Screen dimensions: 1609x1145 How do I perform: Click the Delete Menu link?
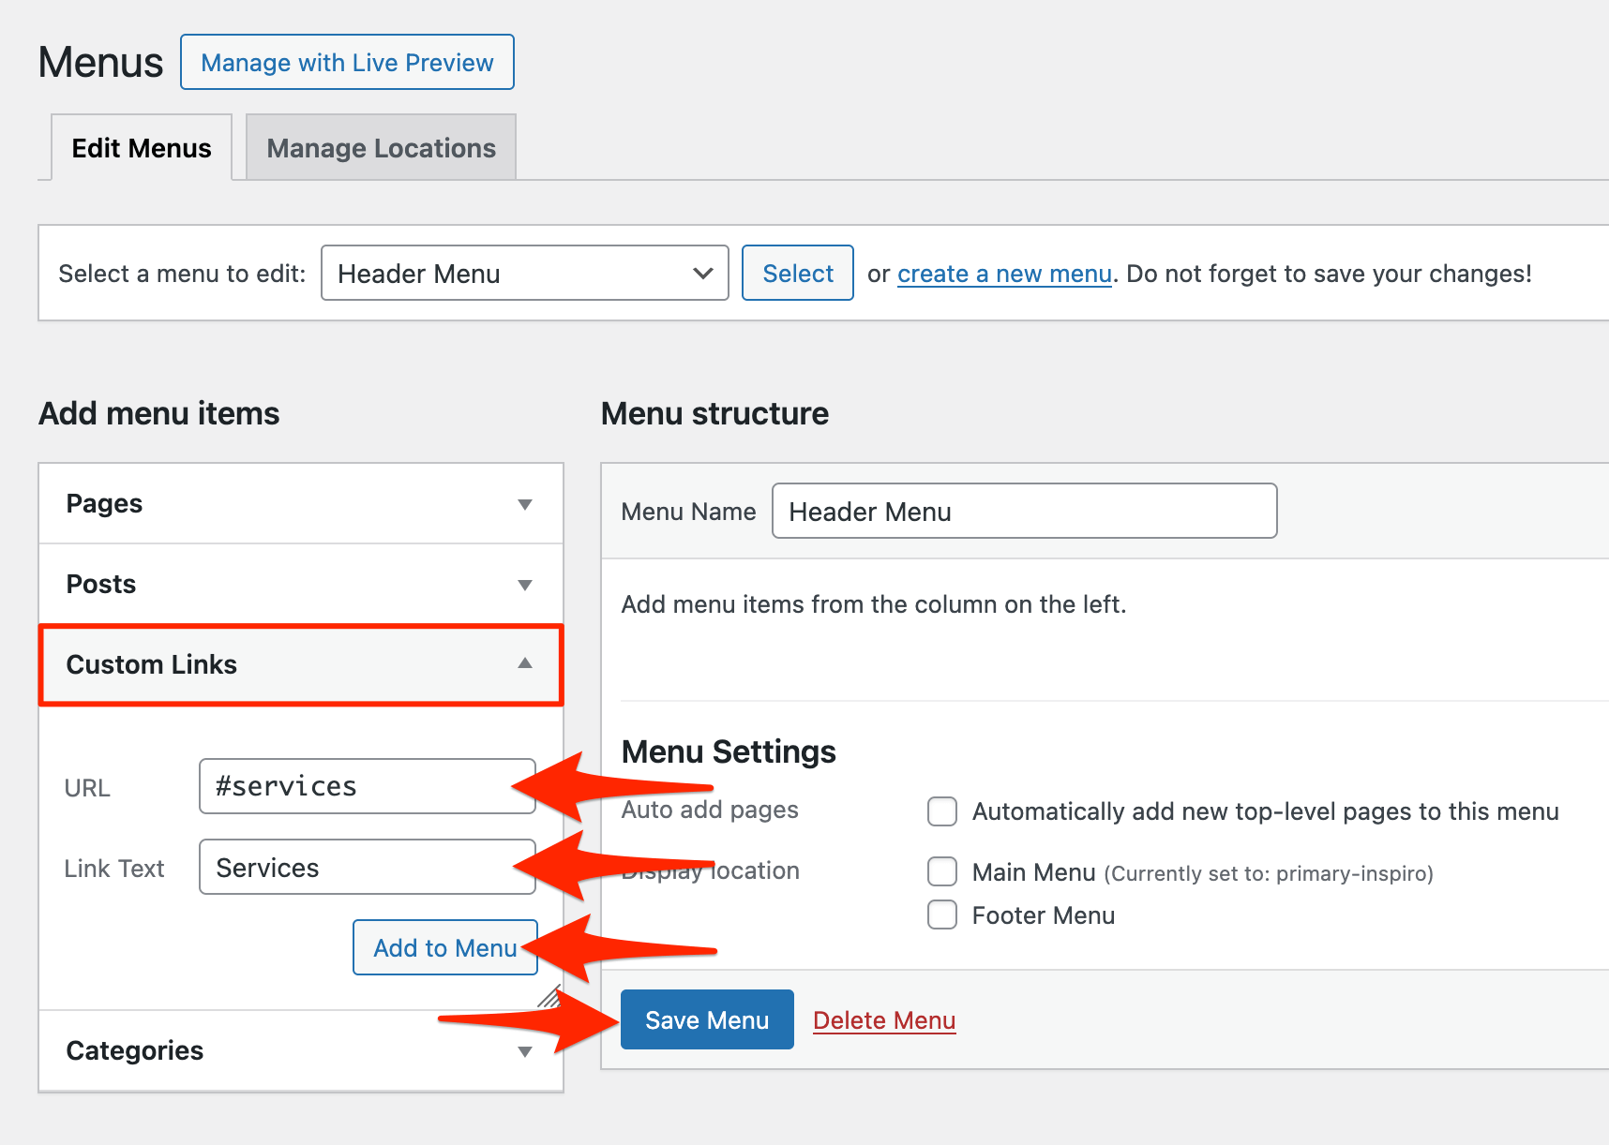883,1019
